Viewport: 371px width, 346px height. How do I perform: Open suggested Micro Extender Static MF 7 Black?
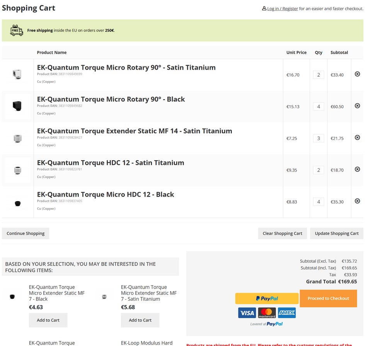coord(56,293)
